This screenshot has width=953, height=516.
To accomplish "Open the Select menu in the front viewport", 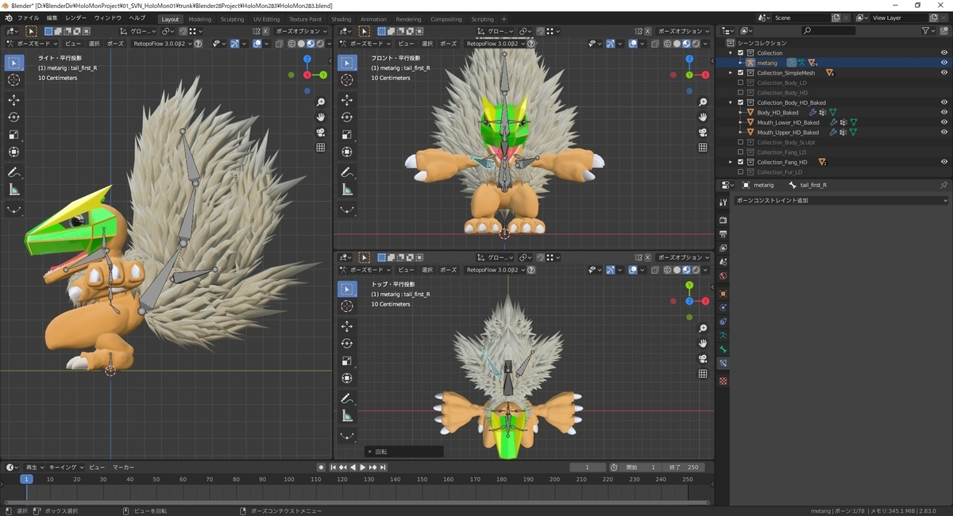I will pos(427,44).
